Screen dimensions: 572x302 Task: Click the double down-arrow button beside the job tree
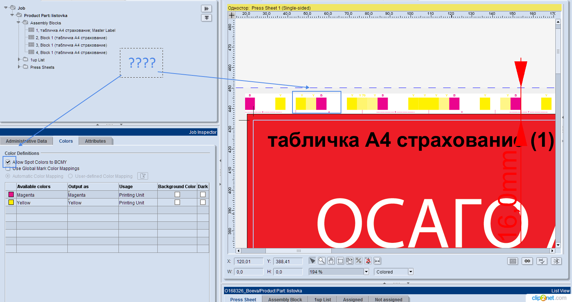[x=207, y=18]
